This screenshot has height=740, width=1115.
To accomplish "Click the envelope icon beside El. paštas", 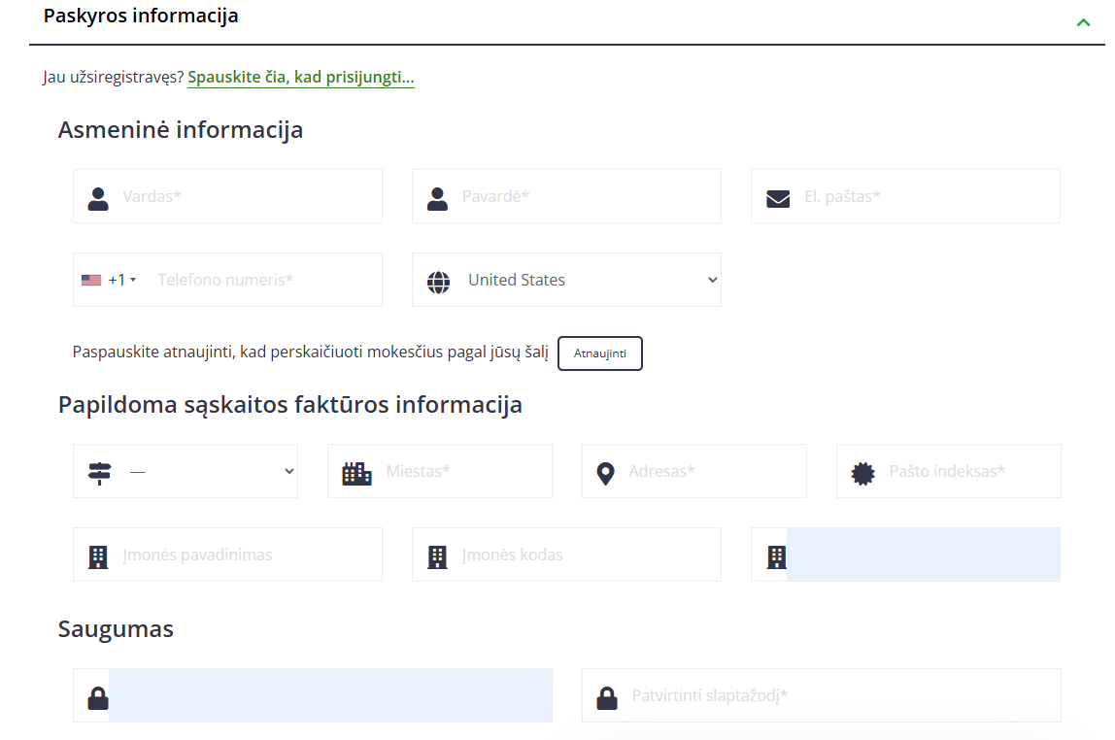I will pos(778,198).
